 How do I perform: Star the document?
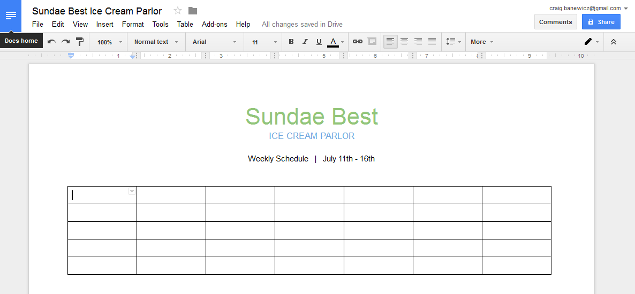(177, 11)
